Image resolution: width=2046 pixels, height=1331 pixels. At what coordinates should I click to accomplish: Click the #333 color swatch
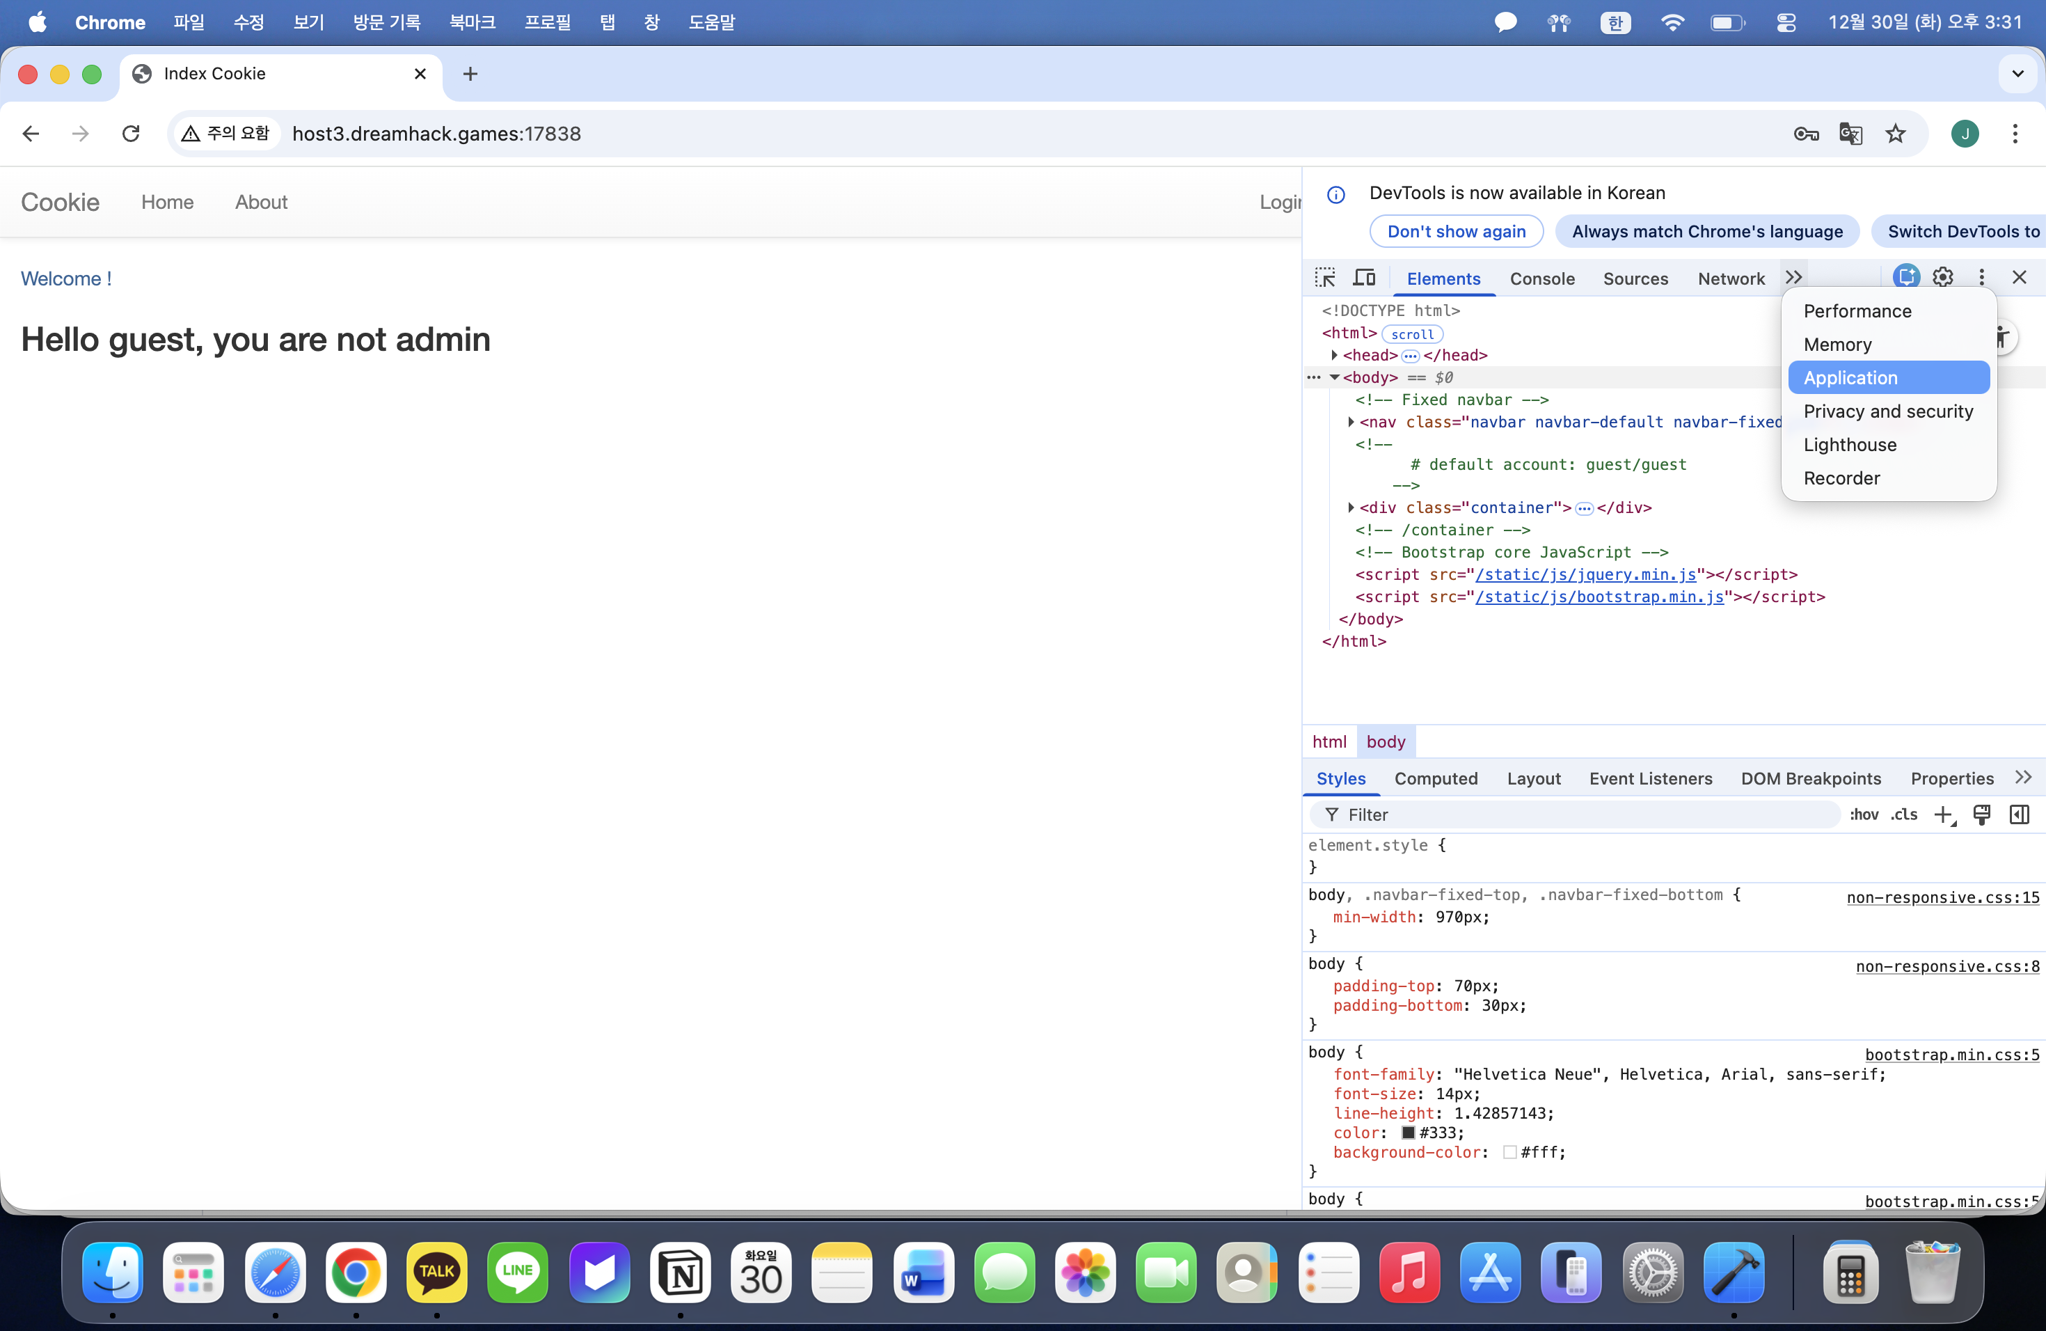point(1408,1133)
